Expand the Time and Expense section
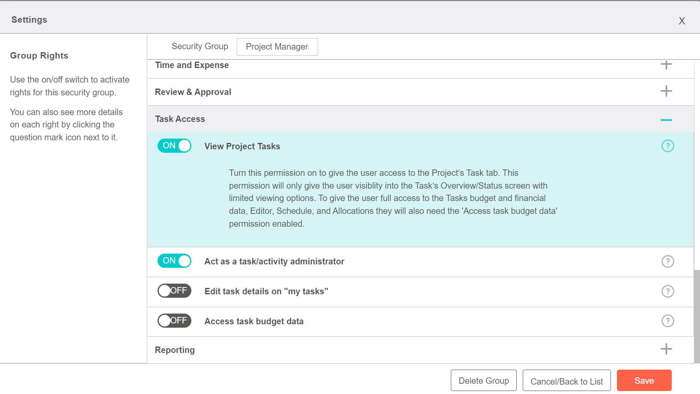The height and width of the screenshot is (394, 700). 666,65
